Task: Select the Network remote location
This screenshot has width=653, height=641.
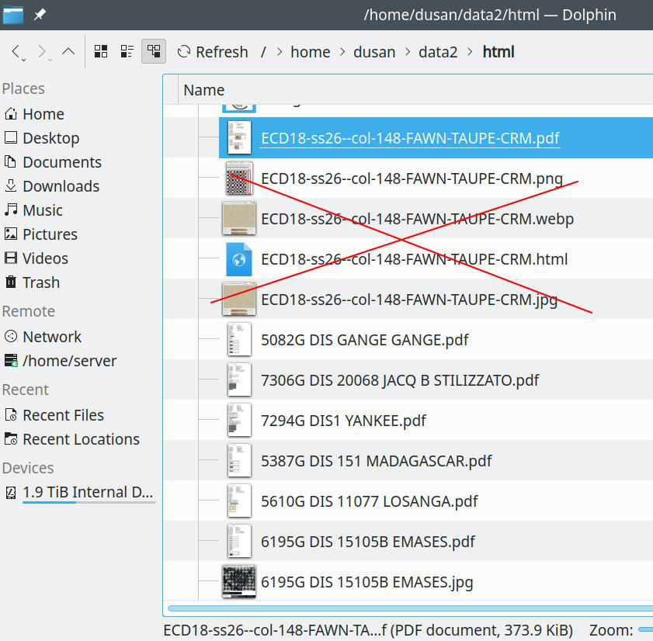Action: [x=51, y=337]
